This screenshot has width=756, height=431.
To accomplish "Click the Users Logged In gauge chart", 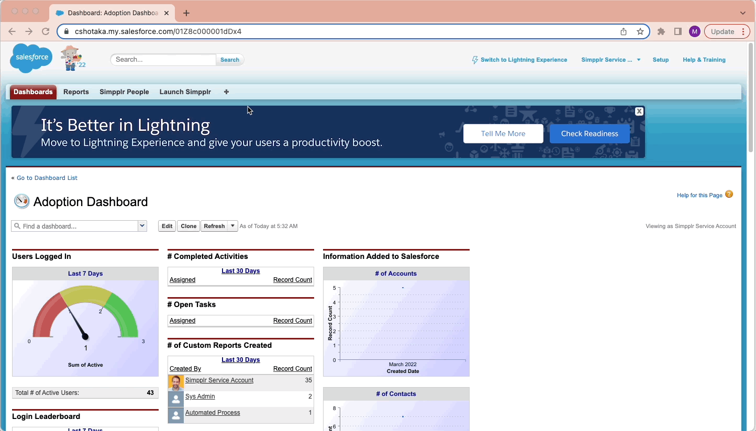I will pyautogui.click(x=85, y=328).
